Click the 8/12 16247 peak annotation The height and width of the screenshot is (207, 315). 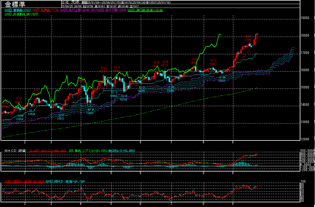coord(213,62)
